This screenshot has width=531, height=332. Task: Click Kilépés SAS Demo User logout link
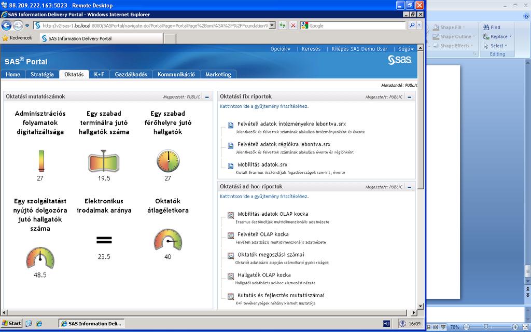[359, 49]
